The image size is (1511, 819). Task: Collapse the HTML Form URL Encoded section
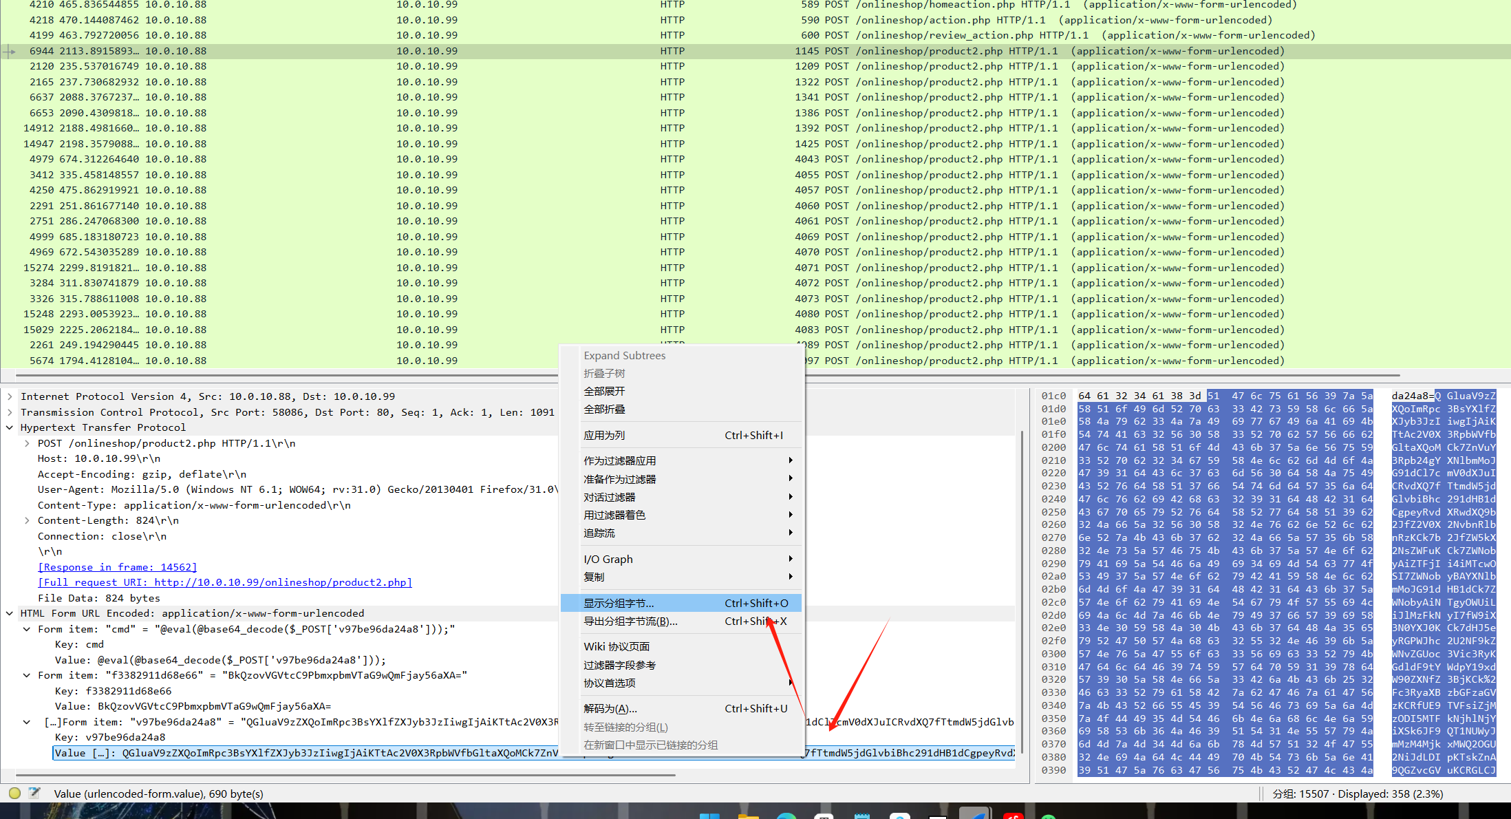10,613
